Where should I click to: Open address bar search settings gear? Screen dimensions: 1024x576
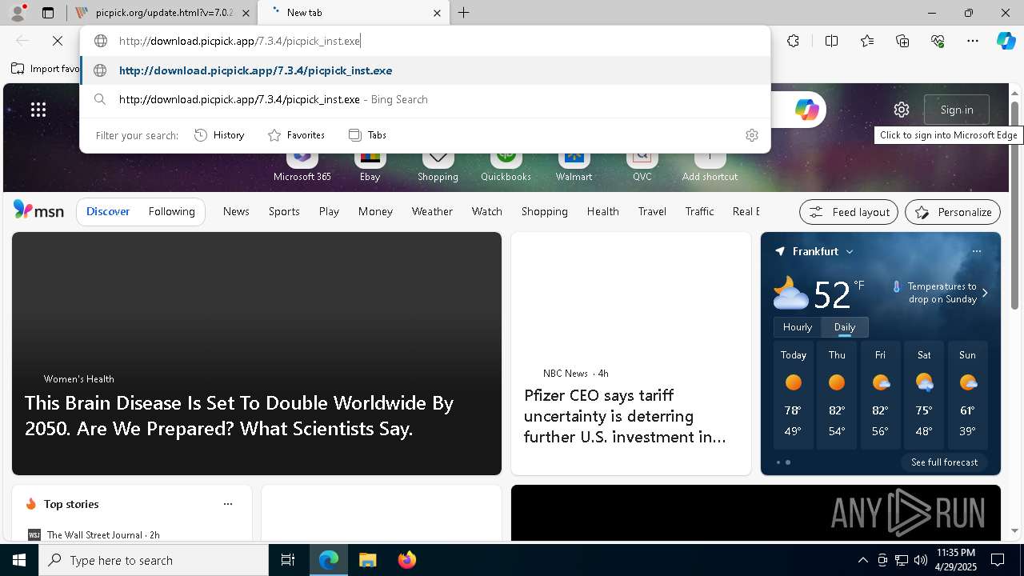pyautogui.click(x=751, y=135)
